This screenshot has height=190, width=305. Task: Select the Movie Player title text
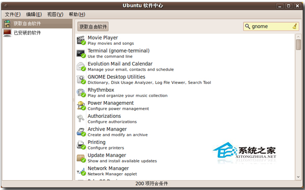(103, 38)
